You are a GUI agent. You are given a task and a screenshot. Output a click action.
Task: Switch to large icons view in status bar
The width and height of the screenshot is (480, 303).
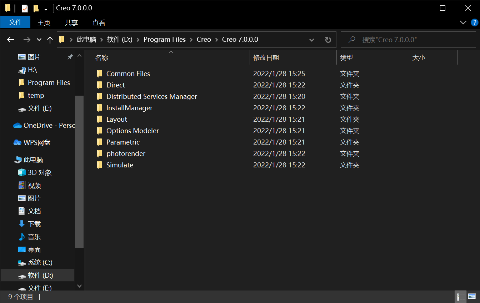(x=472, y=297)
